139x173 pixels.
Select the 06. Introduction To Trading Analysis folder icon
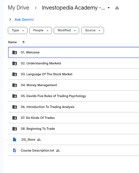click(x=15, y=107)
